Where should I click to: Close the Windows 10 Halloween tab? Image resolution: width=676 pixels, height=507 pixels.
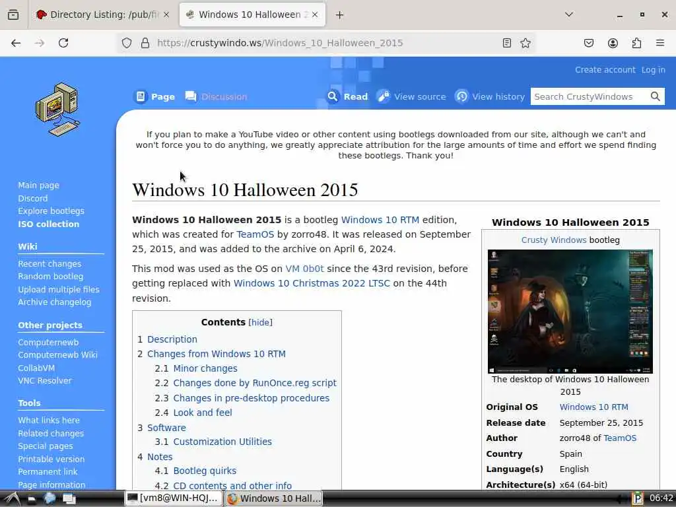pos(315,15)
